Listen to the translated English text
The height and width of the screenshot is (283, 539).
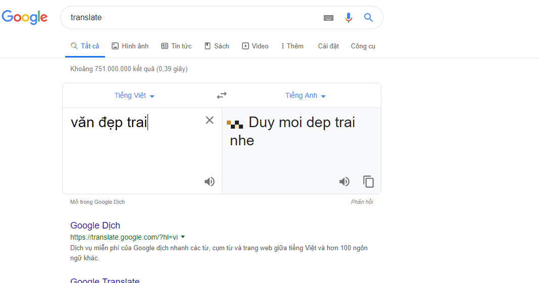[344, 181]
